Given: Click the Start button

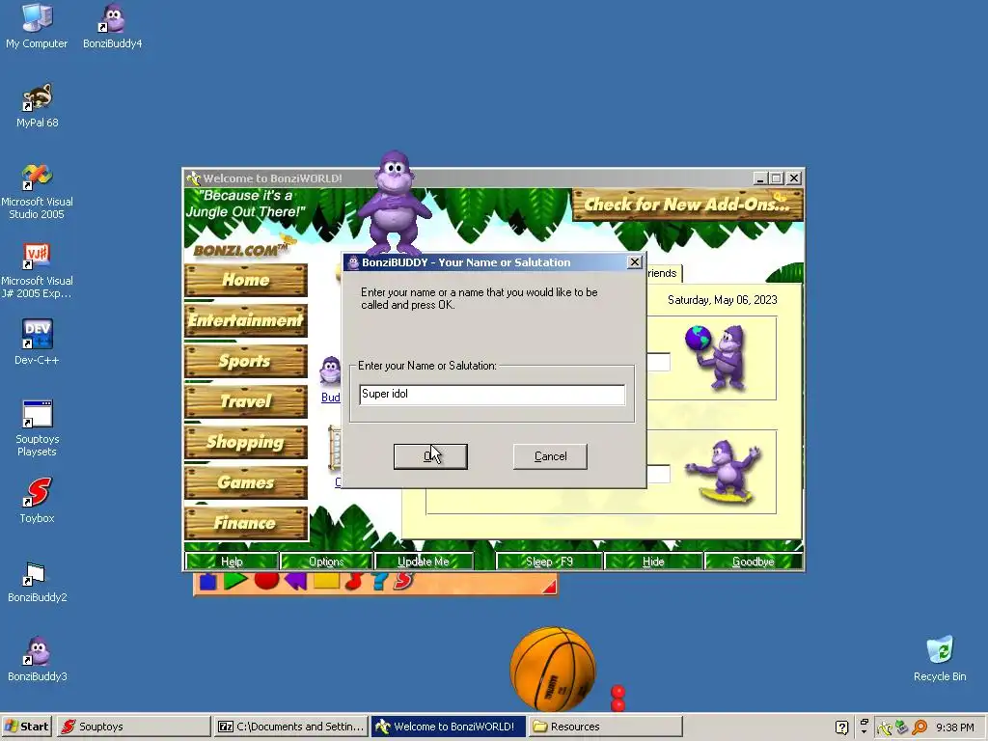Looking at the screenshot, I should click(x=27, y=727).
